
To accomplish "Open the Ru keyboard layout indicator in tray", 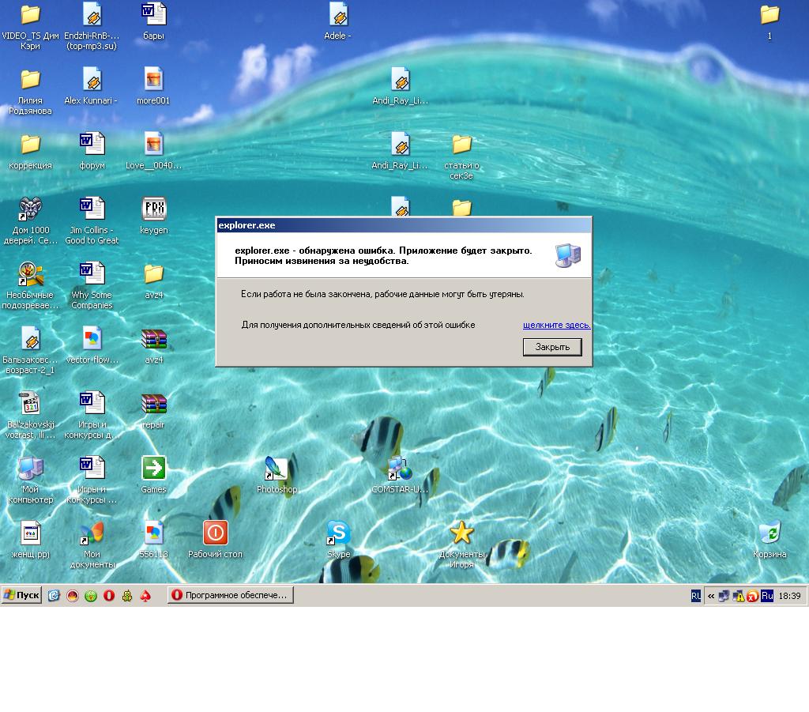I will [x=766, y=596].
